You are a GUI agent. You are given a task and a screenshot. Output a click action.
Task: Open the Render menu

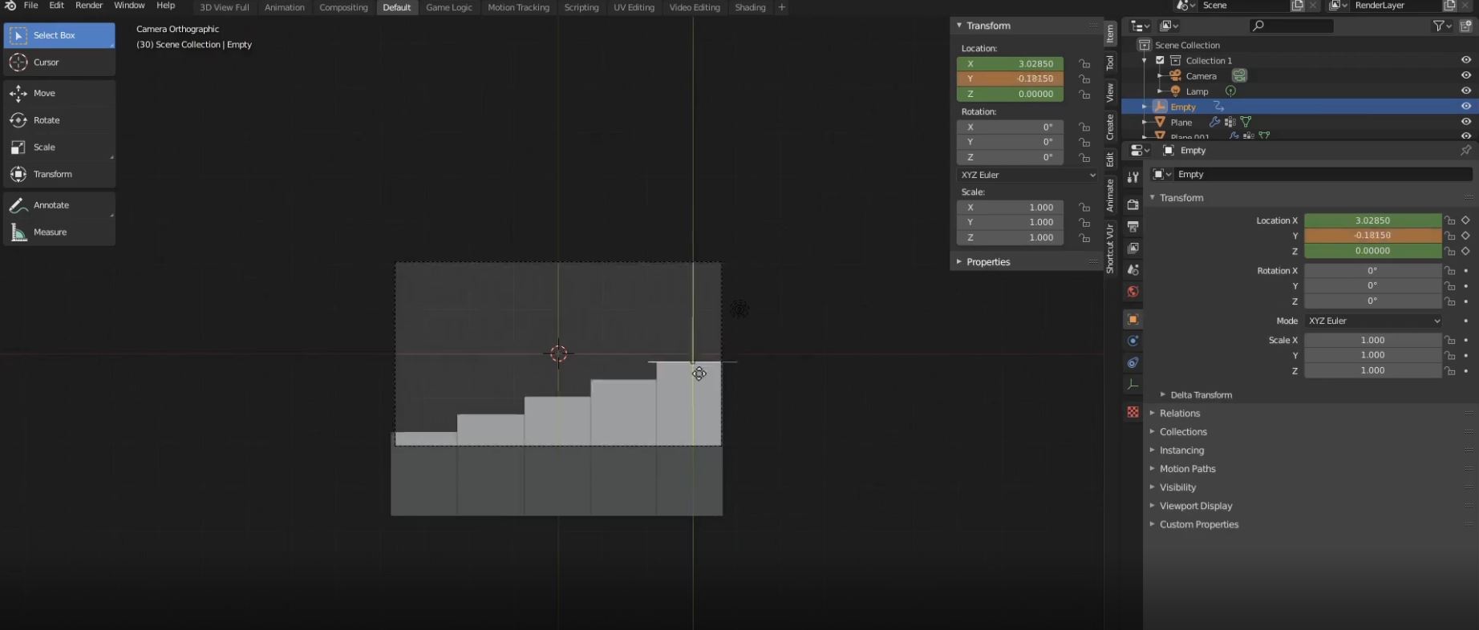point(89,6)
